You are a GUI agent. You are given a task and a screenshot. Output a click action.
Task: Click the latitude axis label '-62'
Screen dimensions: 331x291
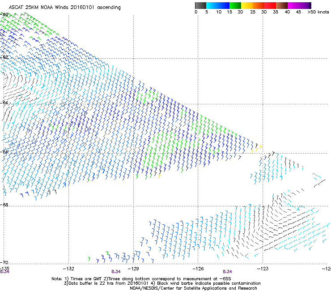click(x=4, y=57)
